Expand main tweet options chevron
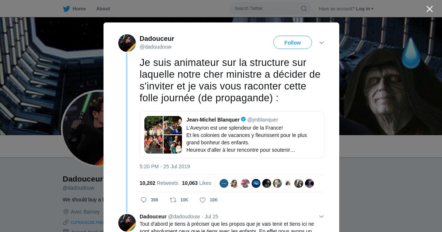 (322, 43)
